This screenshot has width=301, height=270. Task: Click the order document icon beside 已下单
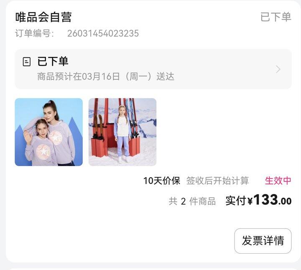tap(26, 61)
